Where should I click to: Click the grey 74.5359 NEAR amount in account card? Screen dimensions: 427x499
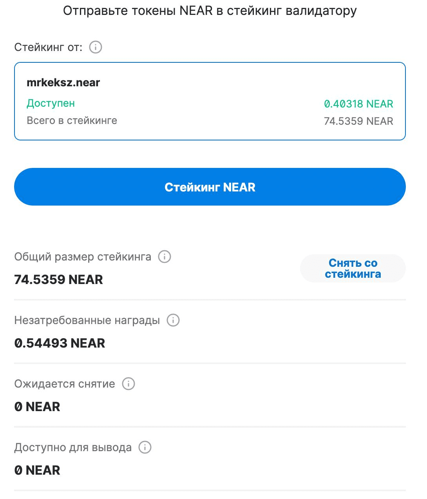point(358,121)
